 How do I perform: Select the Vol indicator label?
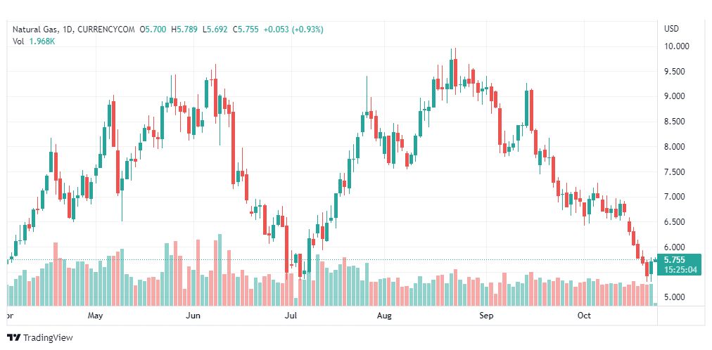point(18,41)
